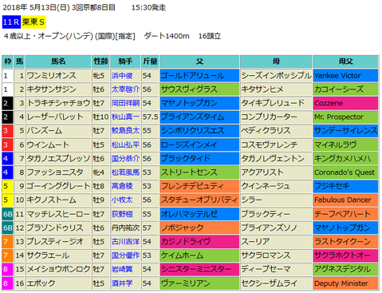This screenshot has height=293, width=382.
Task: Select horse name ゴーイングレート
Action: (58, 186)
